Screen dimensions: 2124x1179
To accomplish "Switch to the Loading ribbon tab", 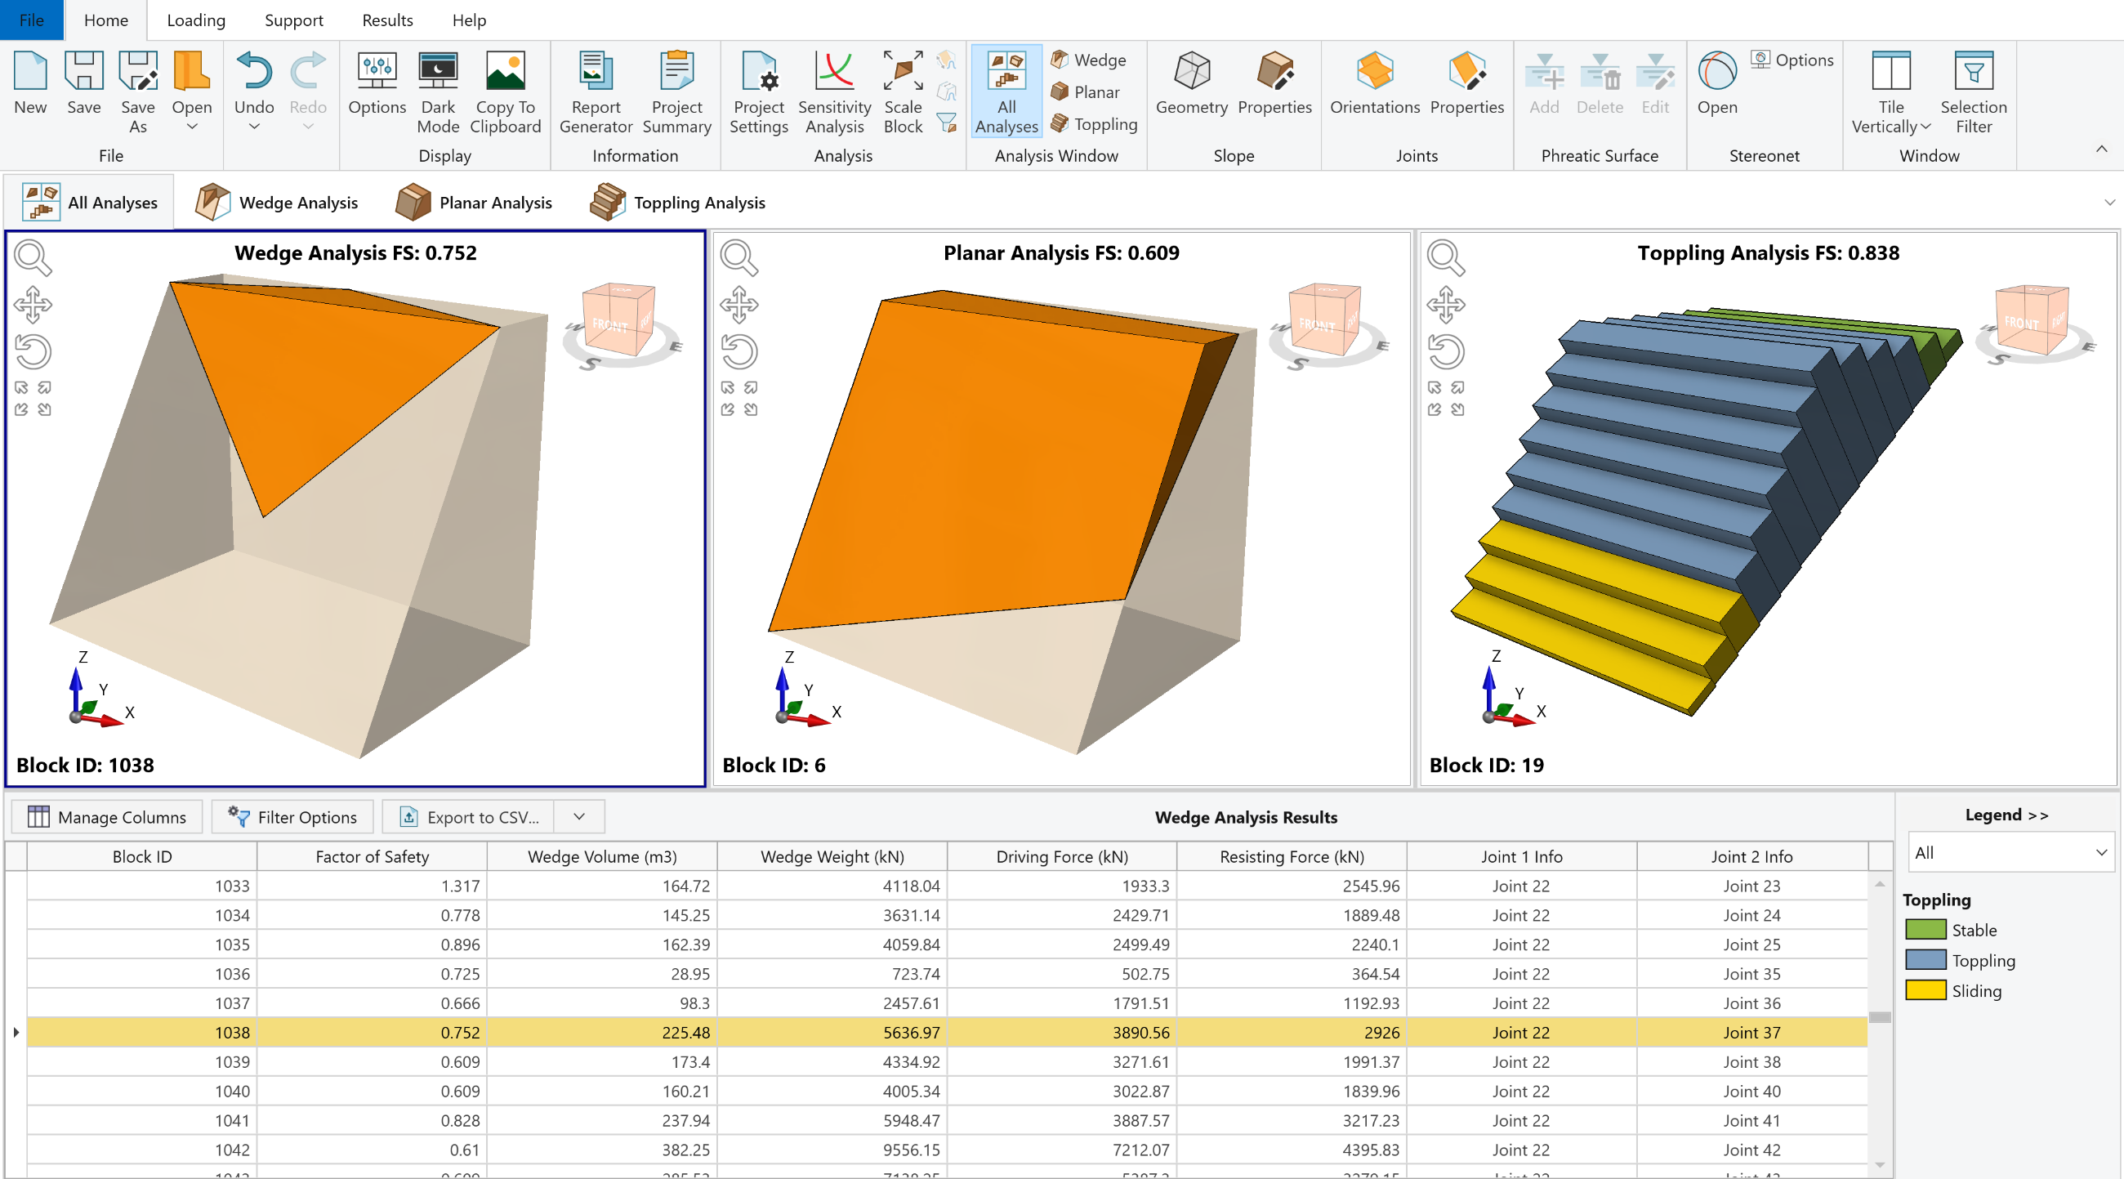I will pos(195,20).
